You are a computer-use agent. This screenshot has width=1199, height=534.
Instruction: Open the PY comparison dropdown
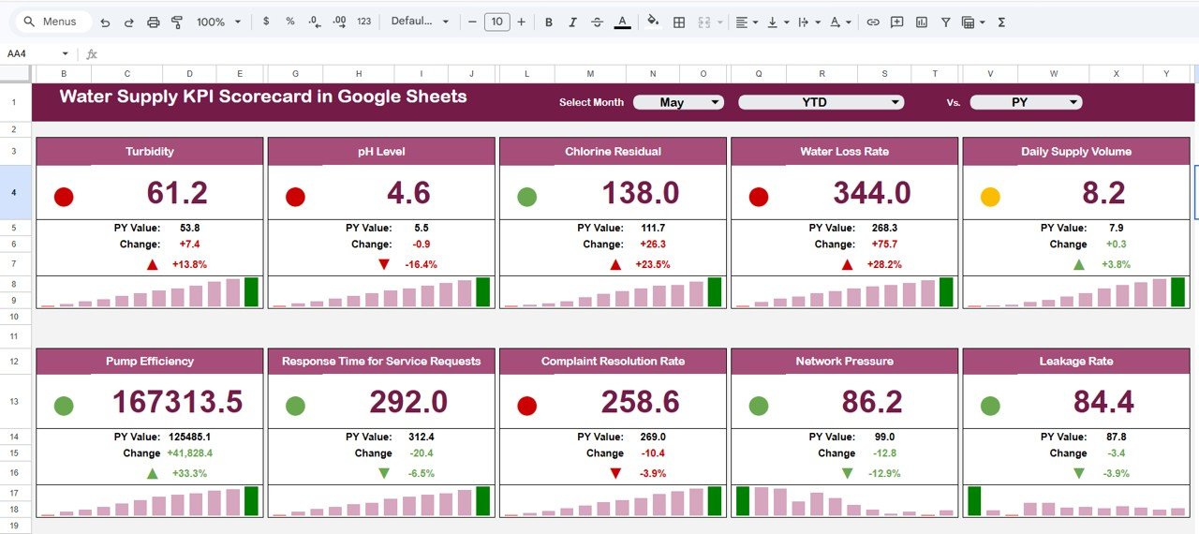coord(1026,102)
